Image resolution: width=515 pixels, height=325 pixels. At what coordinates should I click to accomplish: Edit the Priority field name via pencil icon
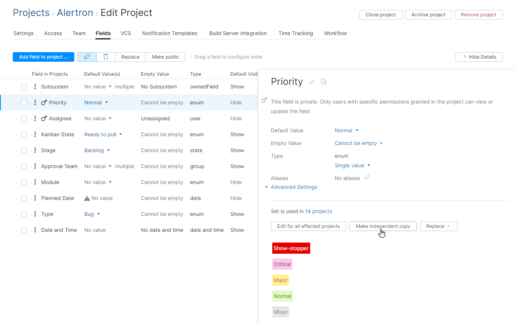311,81
